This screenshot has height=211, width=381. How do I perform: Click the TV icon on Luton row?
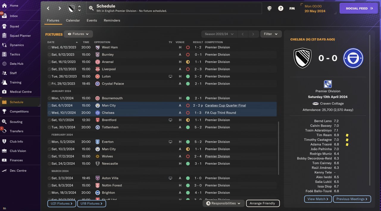click(x=170, y=76)
